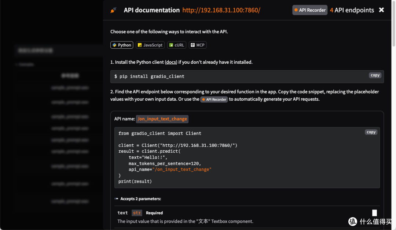
Task: Close the API documentation panel
Action: (381, 10)
